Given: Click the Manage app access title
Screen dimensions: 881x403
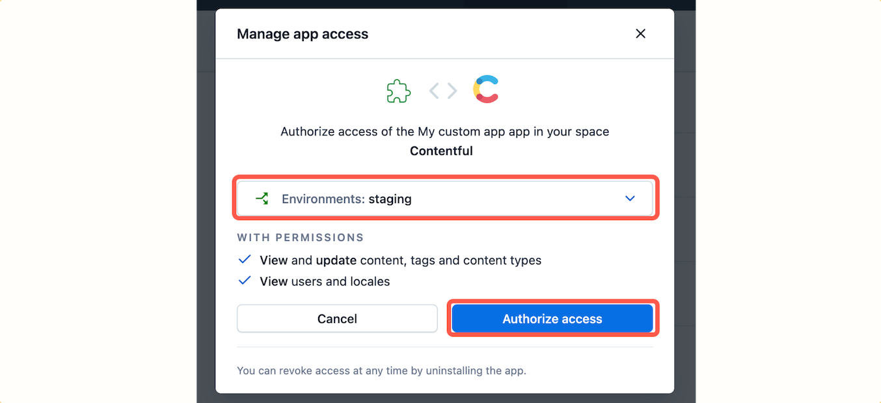Looking at the screenshot, I should point(303,34).
